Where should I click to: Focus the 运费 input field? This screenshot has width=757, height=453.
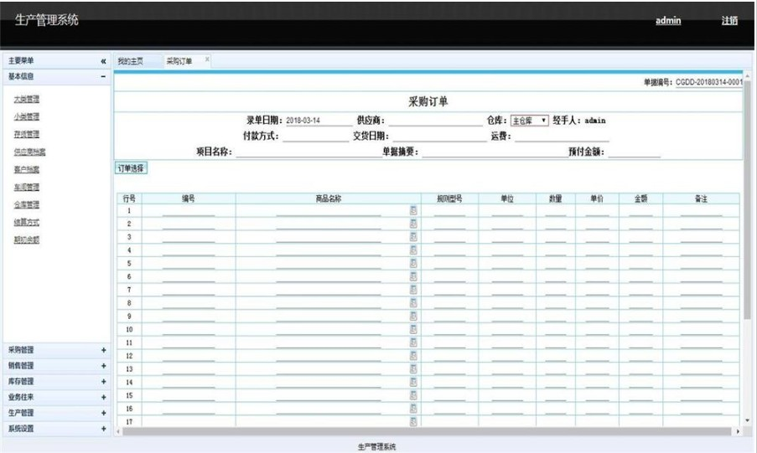click(x=562, y=136)
